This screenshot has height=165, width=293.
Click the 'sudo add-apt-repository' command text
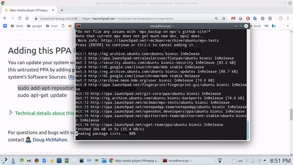[x=46, y=88]
